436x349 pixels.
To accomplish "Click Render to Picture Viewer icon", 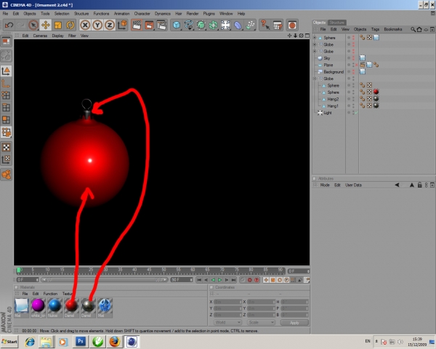I will click(x=149, y=25).
